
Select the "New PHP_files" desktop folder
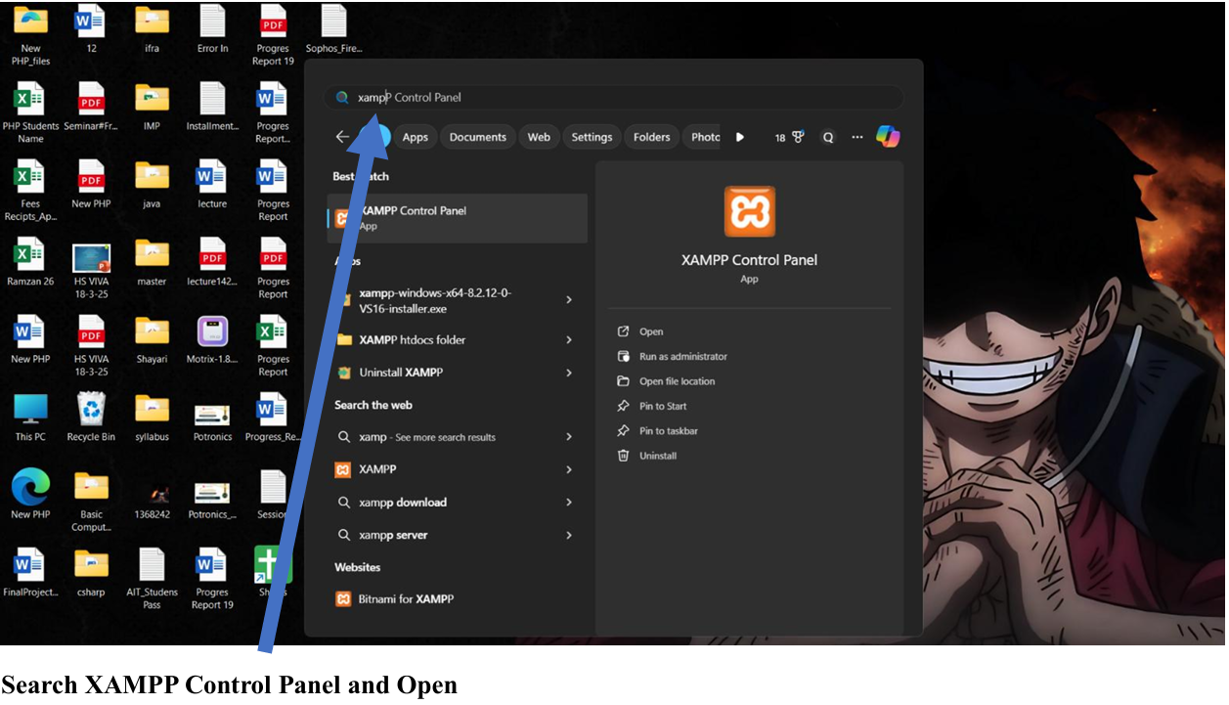pos(30,34)
